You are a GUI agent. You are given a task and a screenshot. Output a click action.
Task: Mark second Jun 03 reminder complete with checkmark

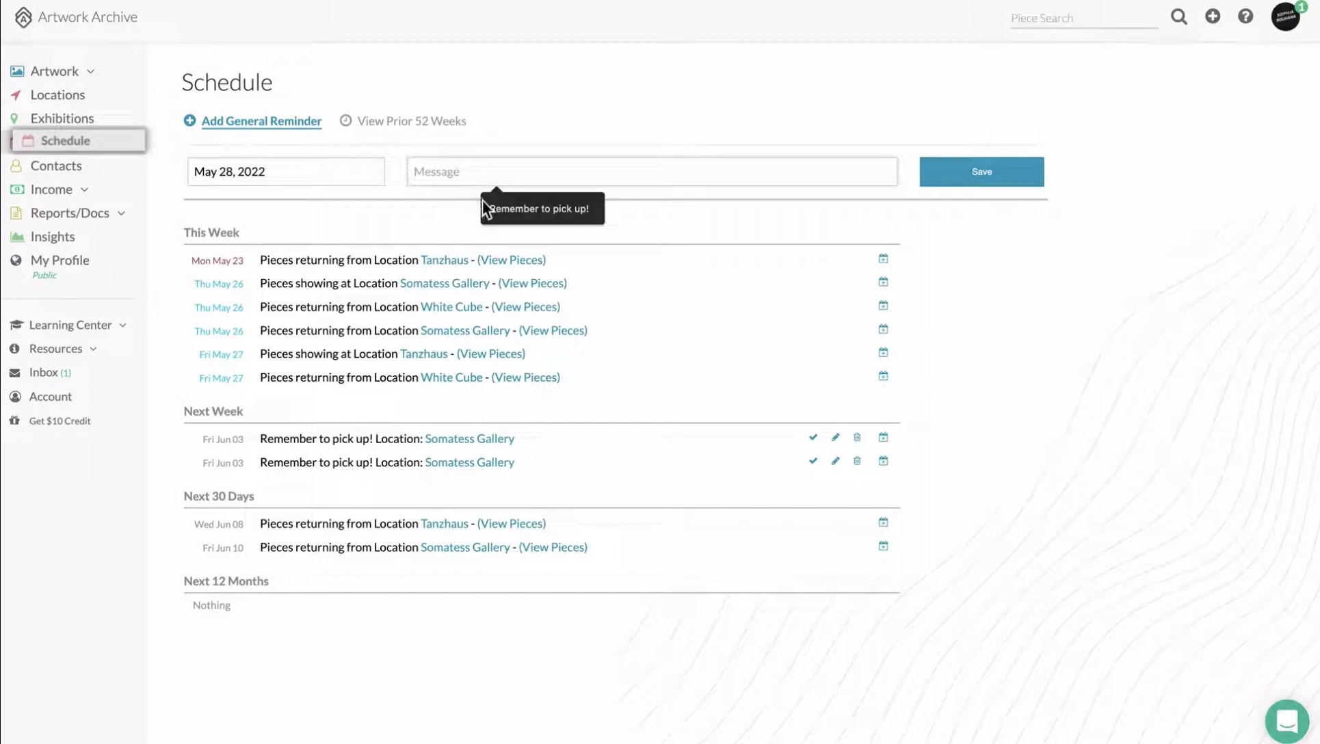[813, 461]
